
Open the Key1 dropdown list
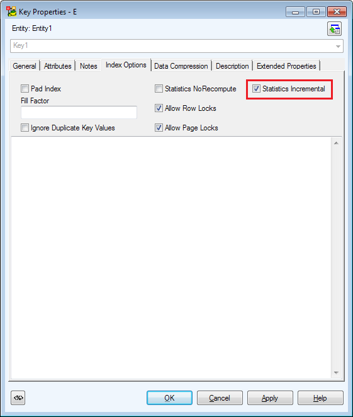[x=338, y=46]
